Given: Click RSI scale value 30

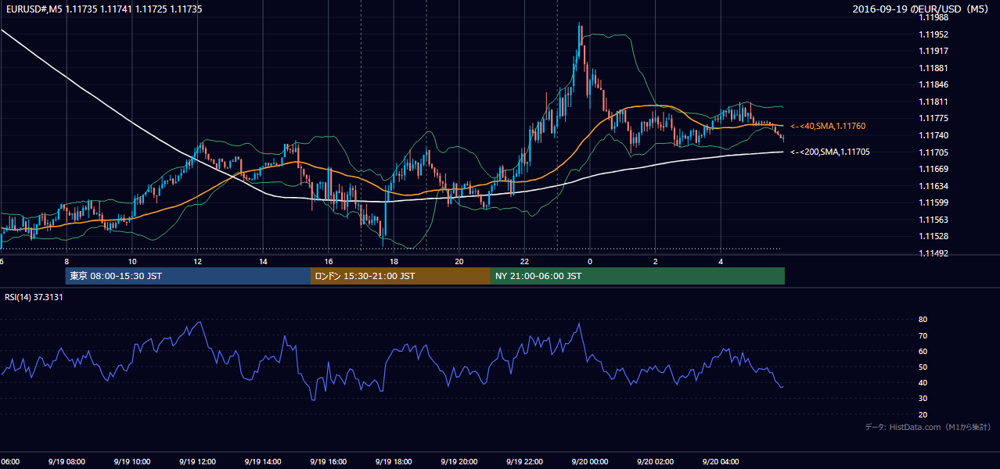Looking at the screenshot, I should (x=923, y=398).
